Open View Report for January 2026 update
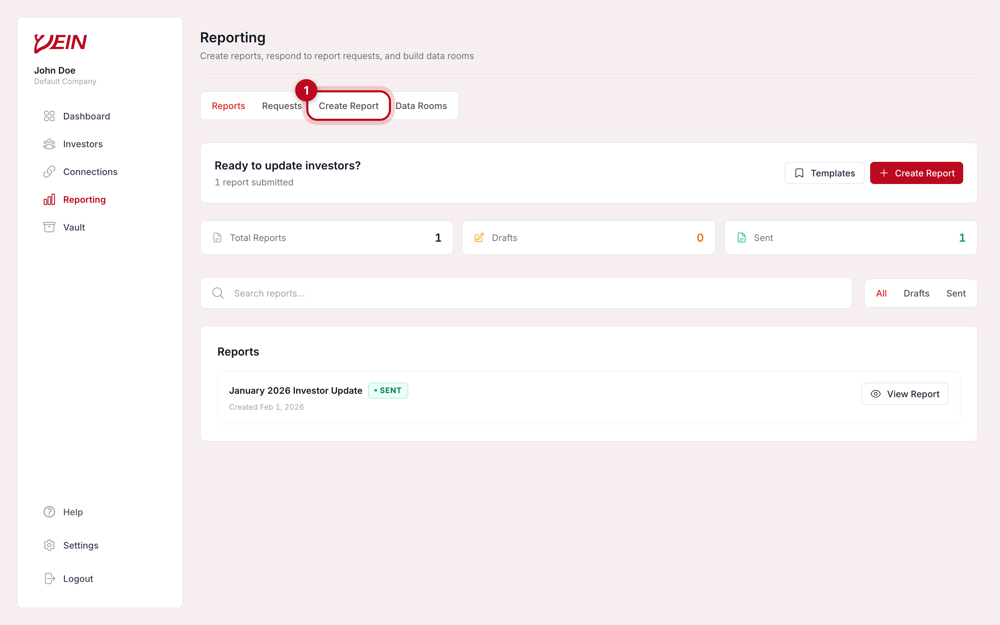The height and width of the screenshot is (625, 1000). coord(905,394)
